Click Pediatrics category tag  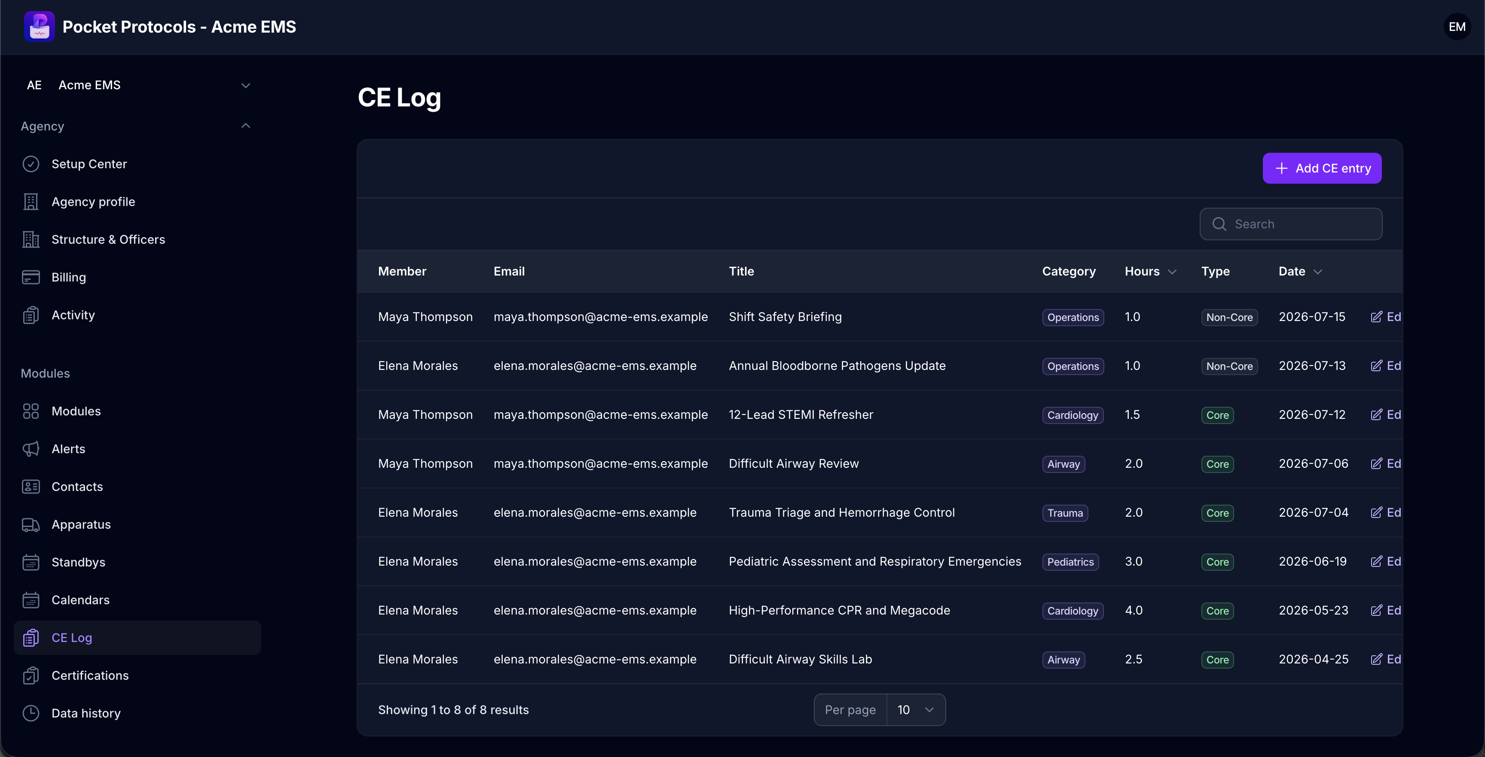(1070, 562)
